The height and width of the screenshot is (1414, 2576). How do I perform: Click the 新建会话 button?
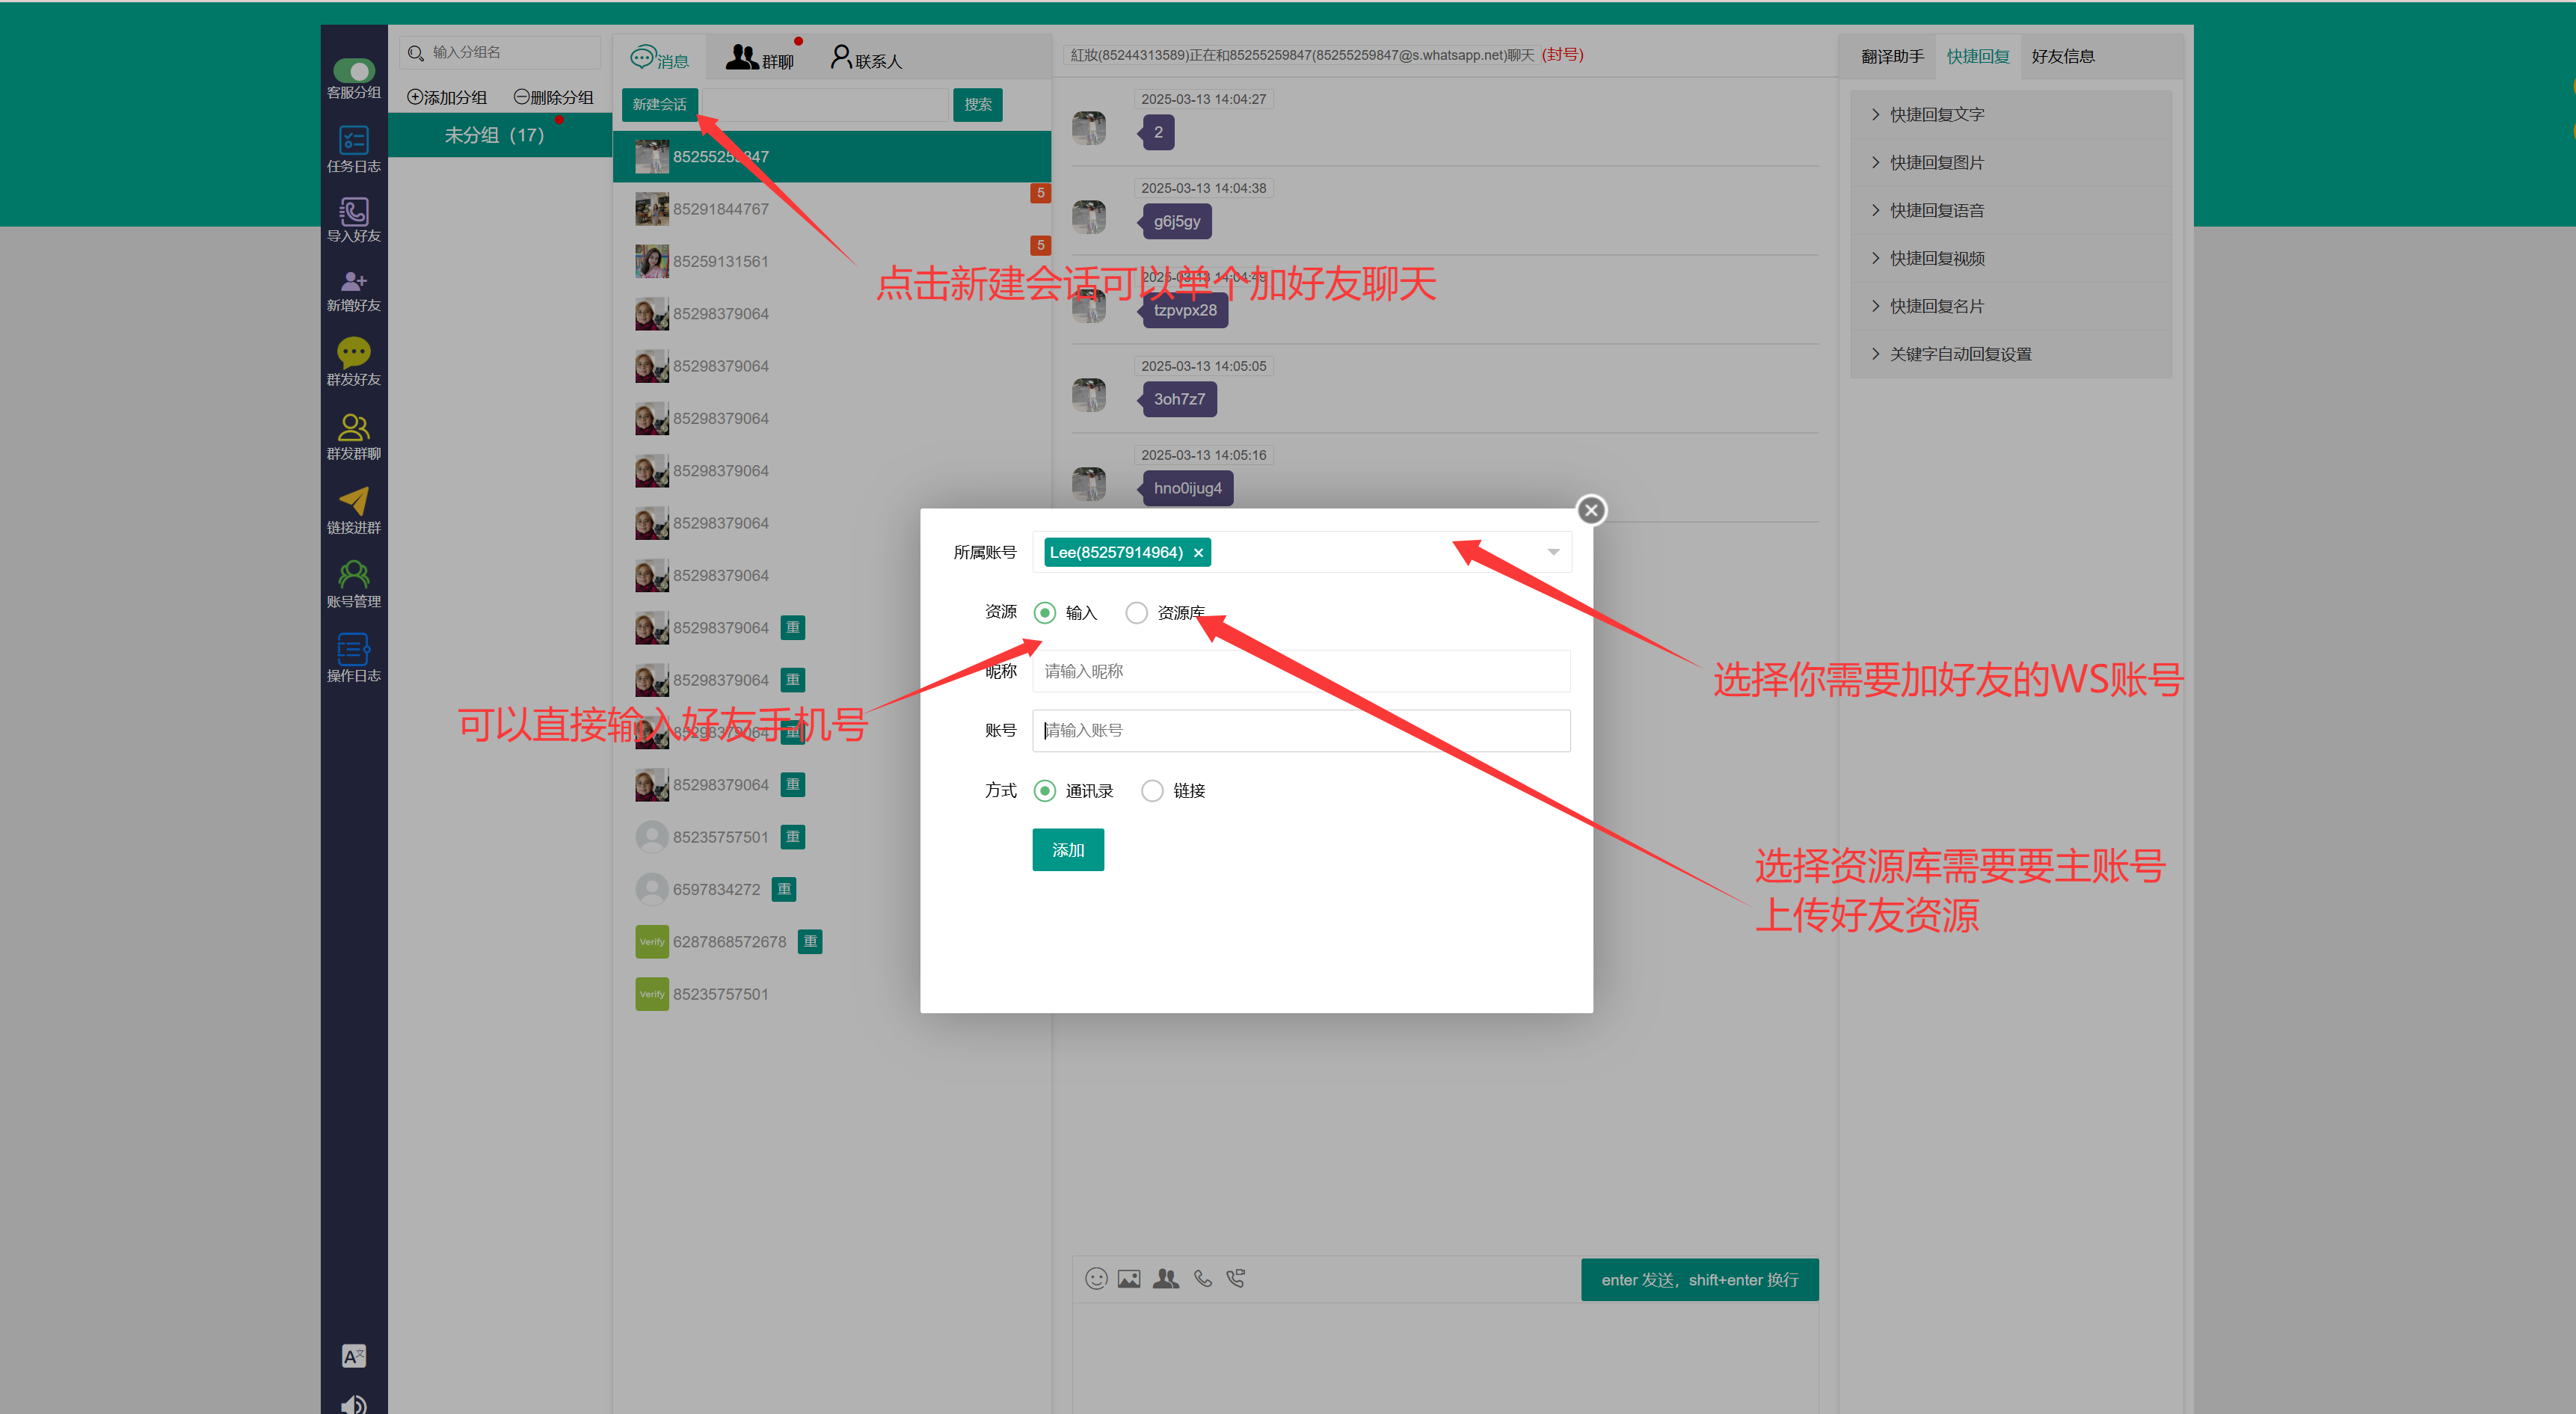click(659, 104)
